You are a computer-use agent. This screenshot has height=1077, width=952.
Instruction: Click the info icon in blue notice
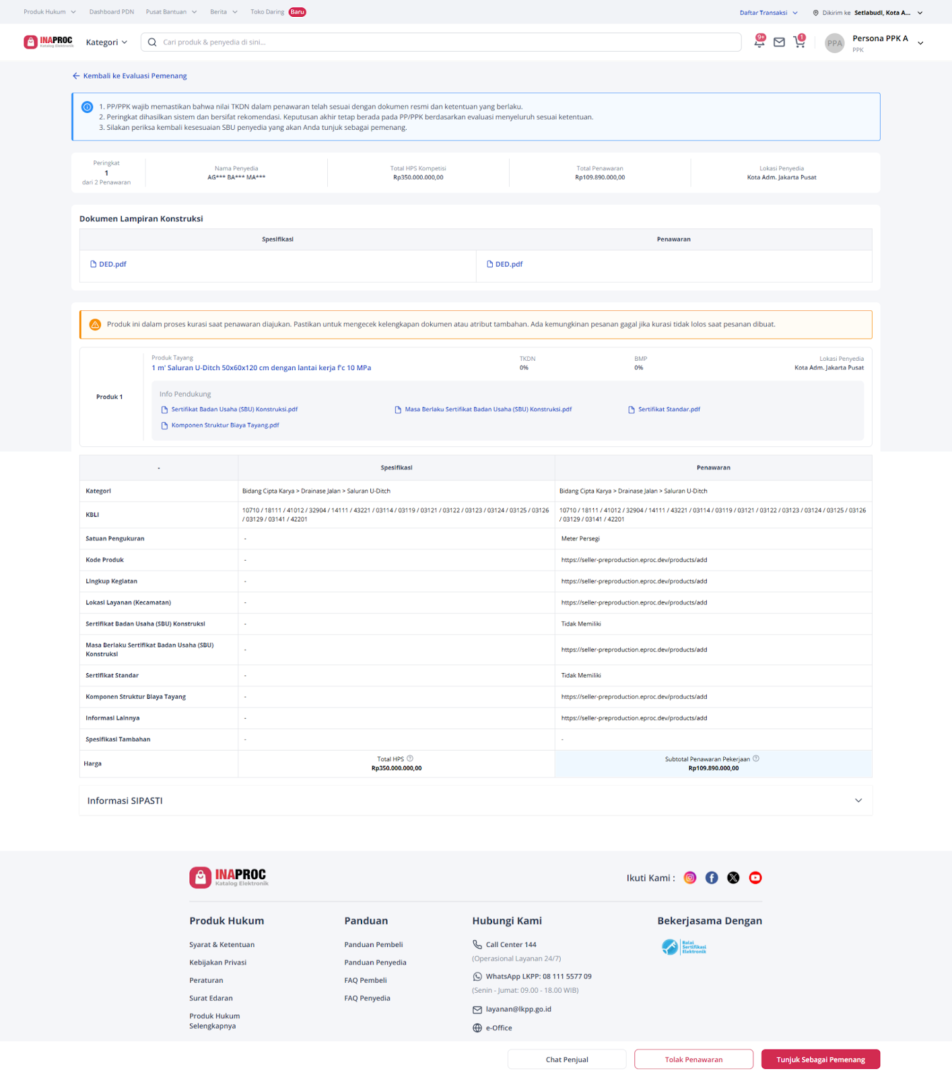87,107
